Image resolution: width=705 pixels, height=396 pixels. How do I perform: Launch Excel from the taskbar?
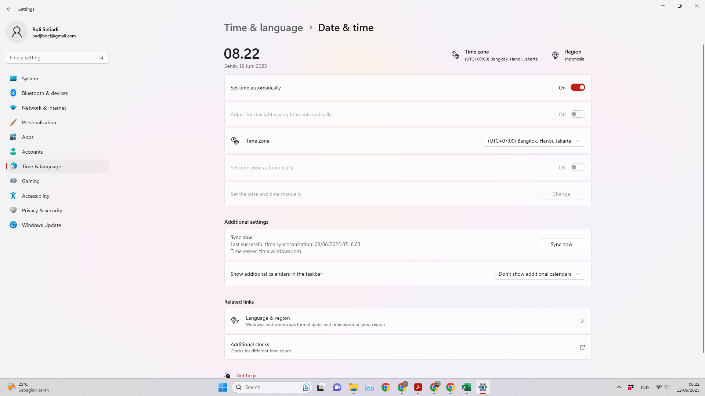coord(466,387)
